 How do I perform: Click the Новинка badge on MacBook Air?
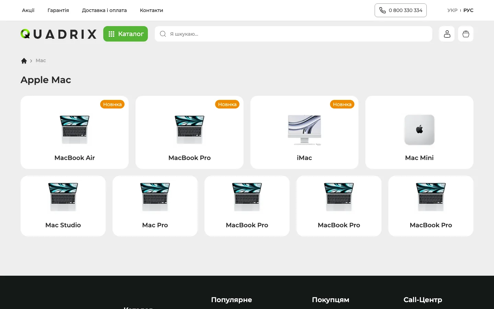click(113, 104)
